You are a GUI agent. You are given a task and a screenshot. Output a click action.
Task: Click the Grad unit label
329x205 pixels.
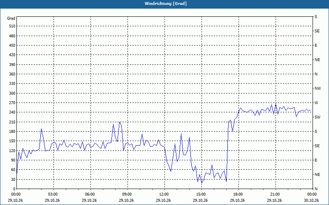coord(11,18)
